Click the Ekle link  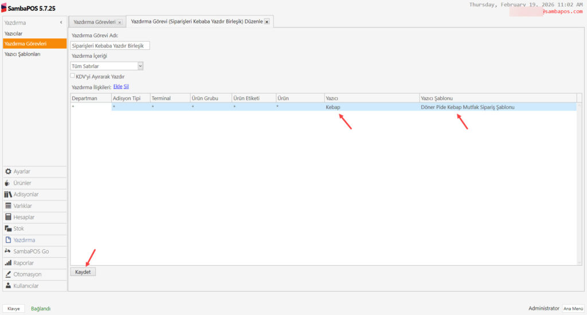tap(118, 86)
